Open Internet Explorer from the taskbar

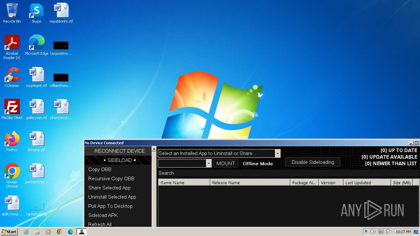tap(26, 232)
